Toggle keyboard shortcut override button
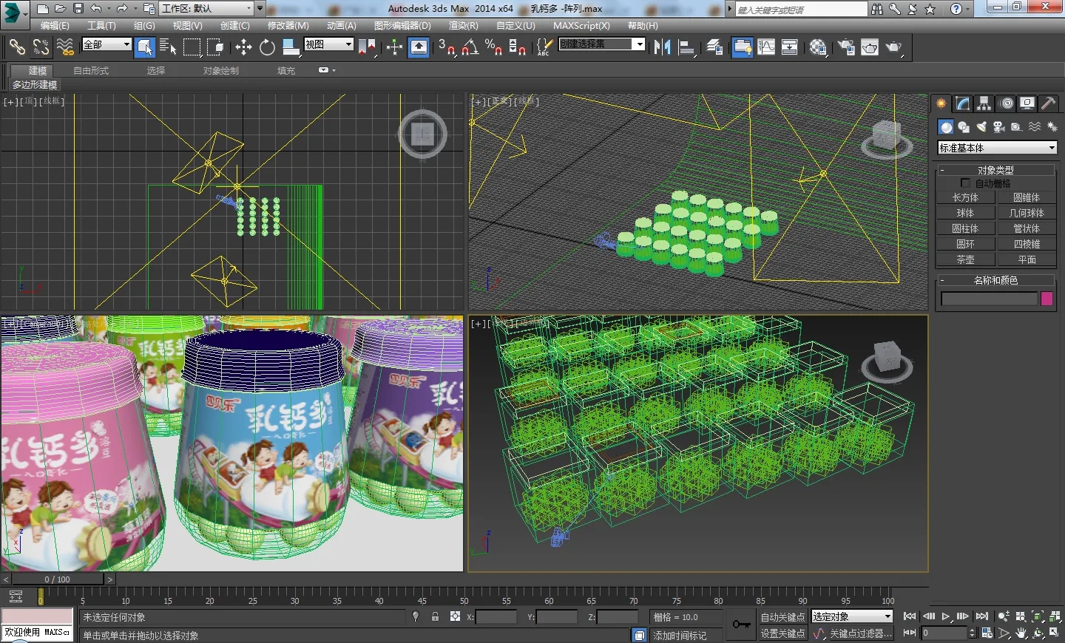1065x643 pixels. click(x=419, y=47)
